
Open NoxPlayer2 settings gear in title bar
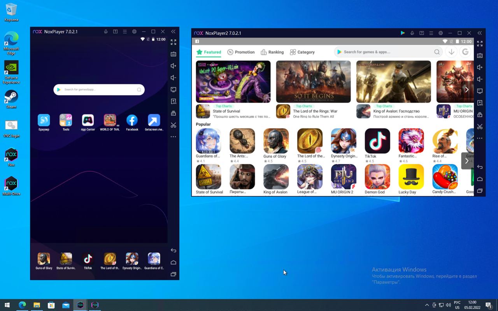(441, 33)
